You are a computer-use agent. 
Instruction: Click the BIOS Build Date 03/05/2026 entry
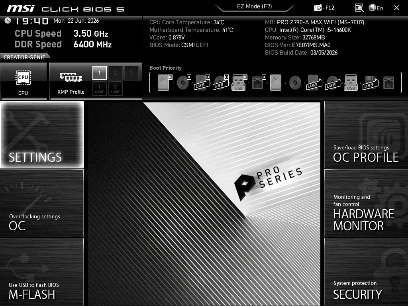point(301,53)
